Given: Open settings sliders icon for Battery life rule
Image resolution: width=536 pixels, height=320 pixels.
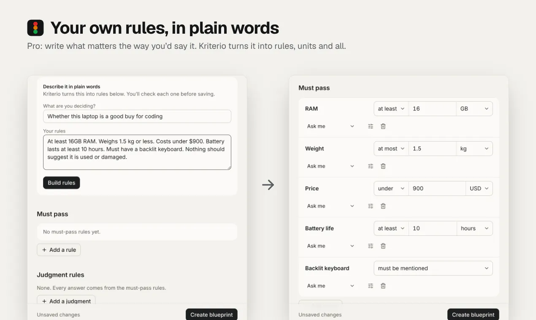Looking at the screenshot, I should [x=371, y=246].
